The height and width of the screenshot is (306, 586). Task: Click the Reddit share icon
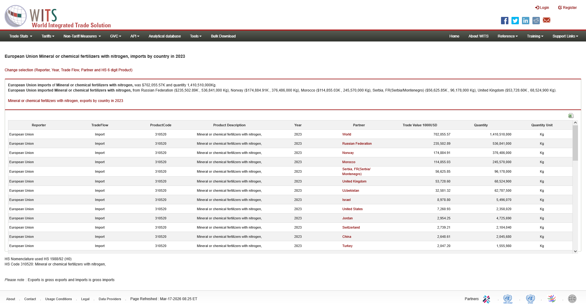(536, 21)
